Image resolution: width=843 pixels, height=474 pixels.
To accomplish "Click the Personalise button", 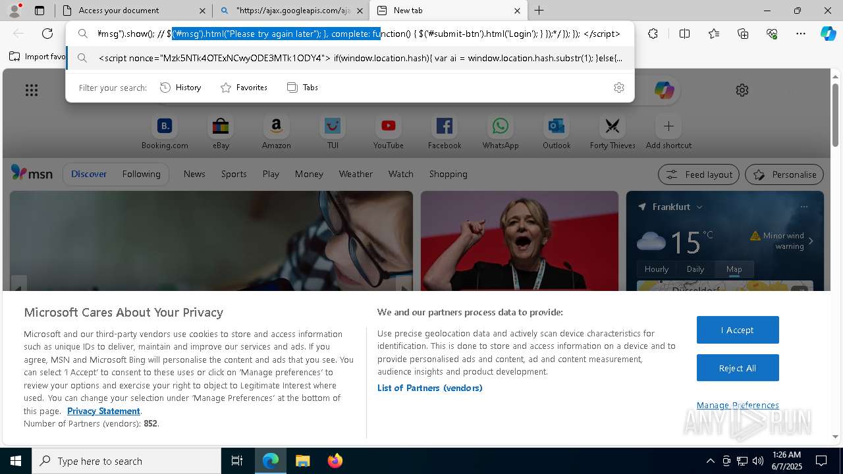I will pos(784,174).
